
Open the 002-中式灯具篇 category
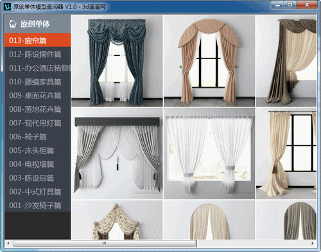tap(37, 192)
